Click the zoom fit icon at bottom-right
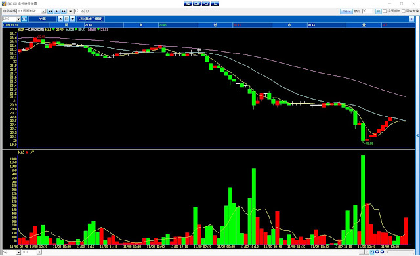 coord(372,252)
